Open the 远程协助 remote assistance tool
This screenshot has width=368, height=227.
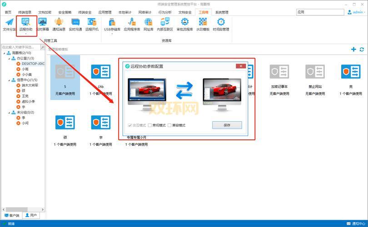[26, 24]
